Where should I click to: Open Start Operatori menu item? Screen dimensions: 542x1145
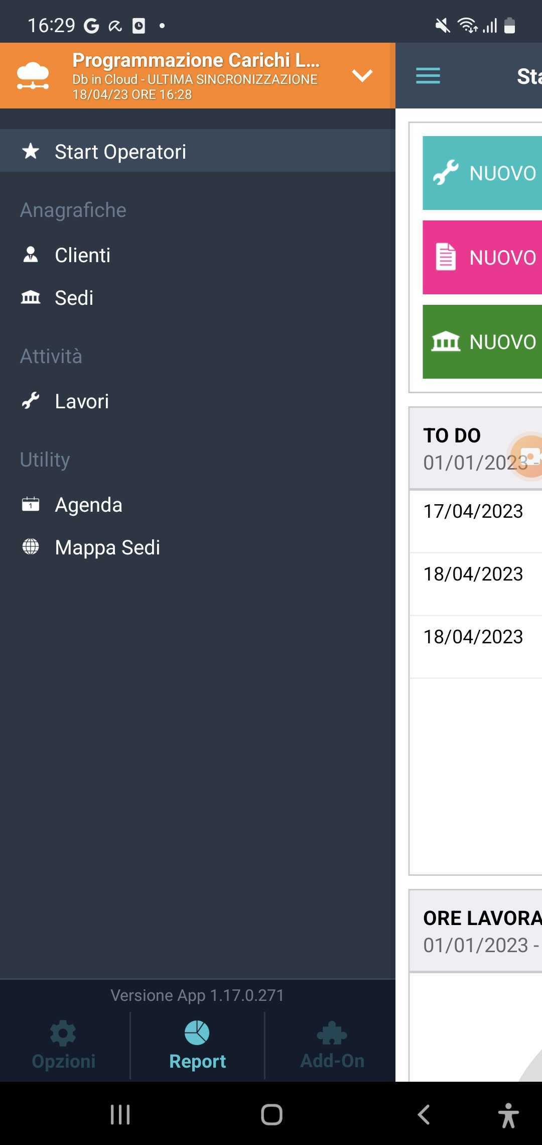pos(120,152)
